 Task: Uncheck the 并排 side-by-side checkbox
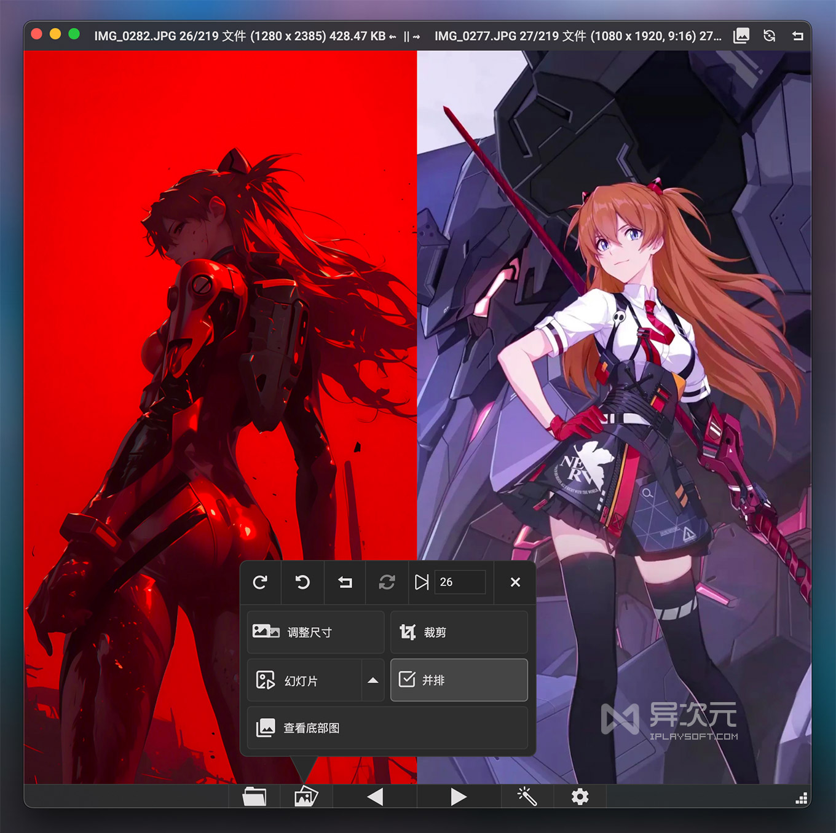pyautogui.click(x=407, y=679)
